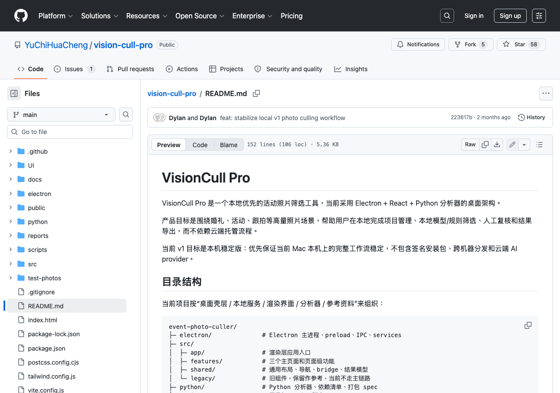Expand the docs folder
This screenshot has width=560, height=393.
[10, 179]
